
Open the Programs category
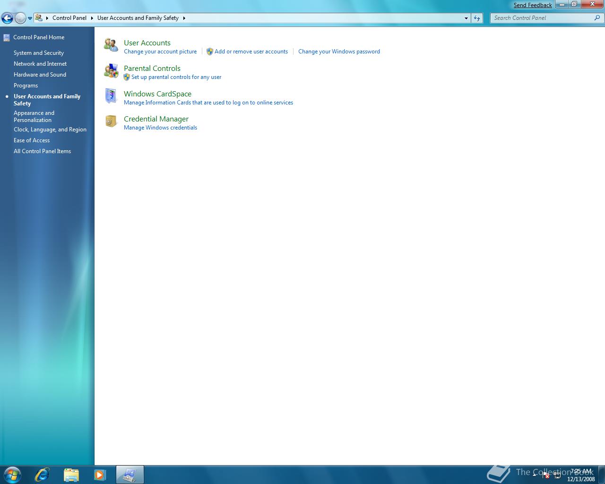(x=26, y=86)
